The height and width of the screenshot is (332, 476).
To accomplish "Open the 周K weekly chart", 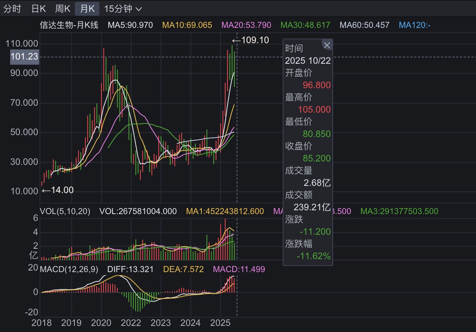I will (x=62, y=8).
